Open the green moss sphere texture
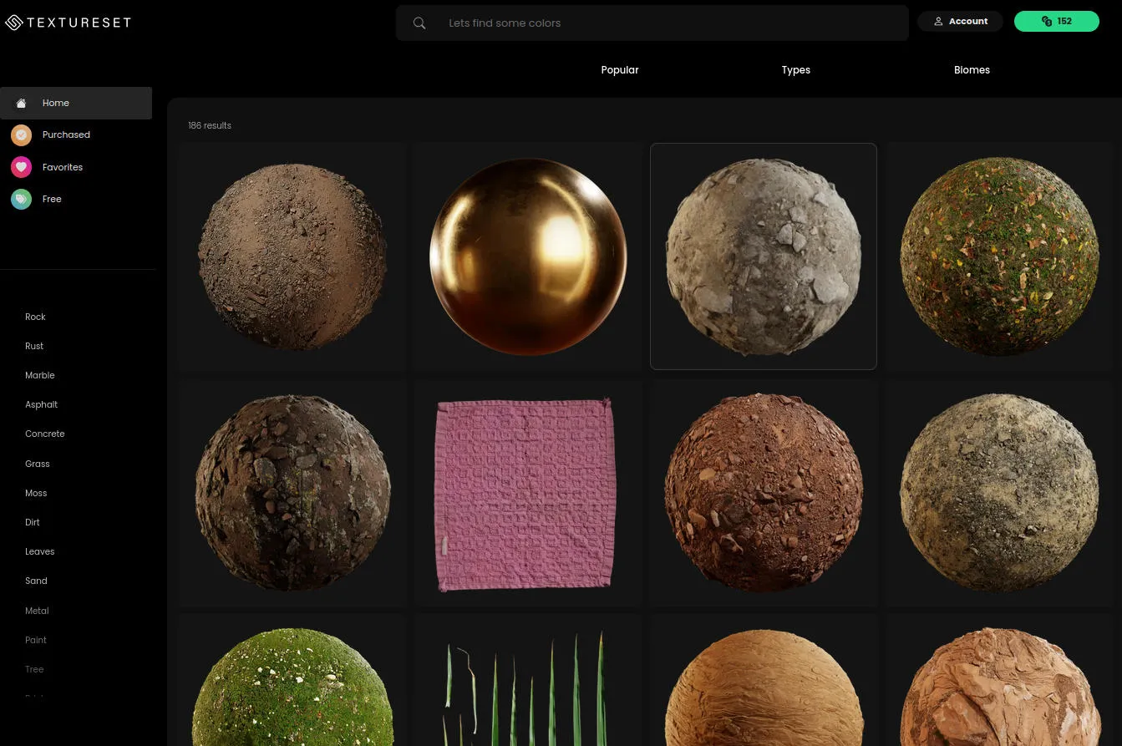The image size is (1122, 746). pos(292,681)
